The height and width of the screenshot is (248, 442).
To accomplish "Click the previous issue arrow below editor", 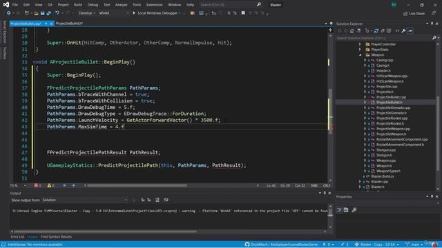I will coord(65,185).
